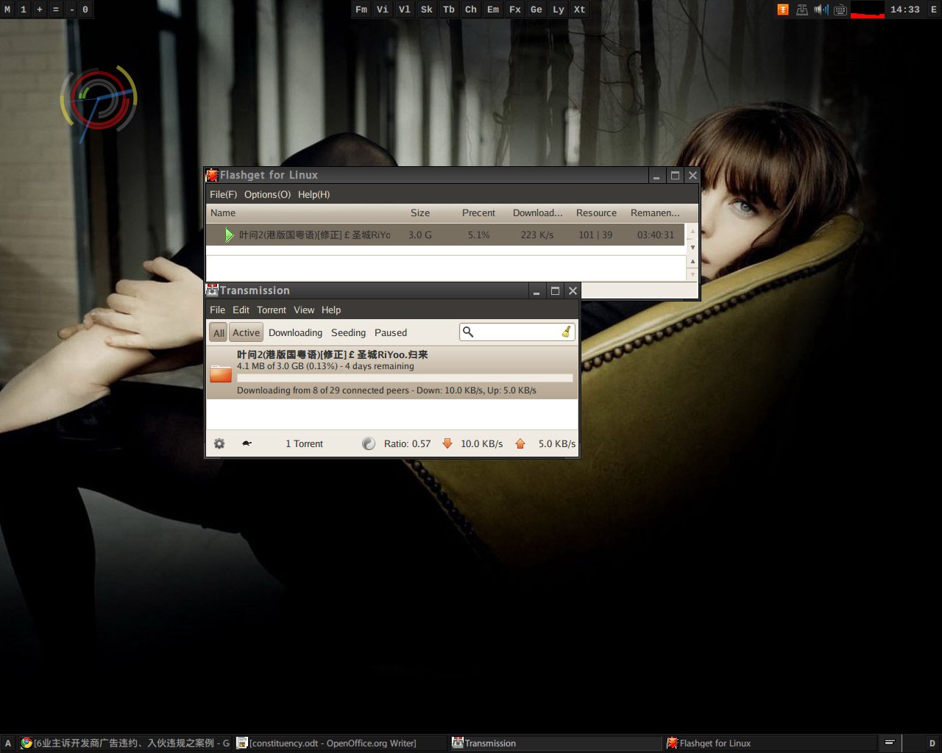This screenshot has height=753, width=942.
Task: Sort Flashget list by Resource column
Action: 598,213
